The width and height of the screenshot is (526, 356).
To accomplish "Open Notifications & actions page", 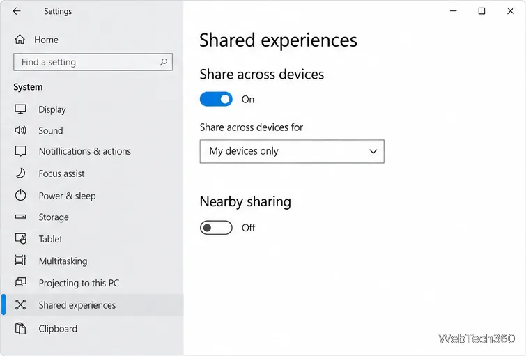I will (85, 151).
